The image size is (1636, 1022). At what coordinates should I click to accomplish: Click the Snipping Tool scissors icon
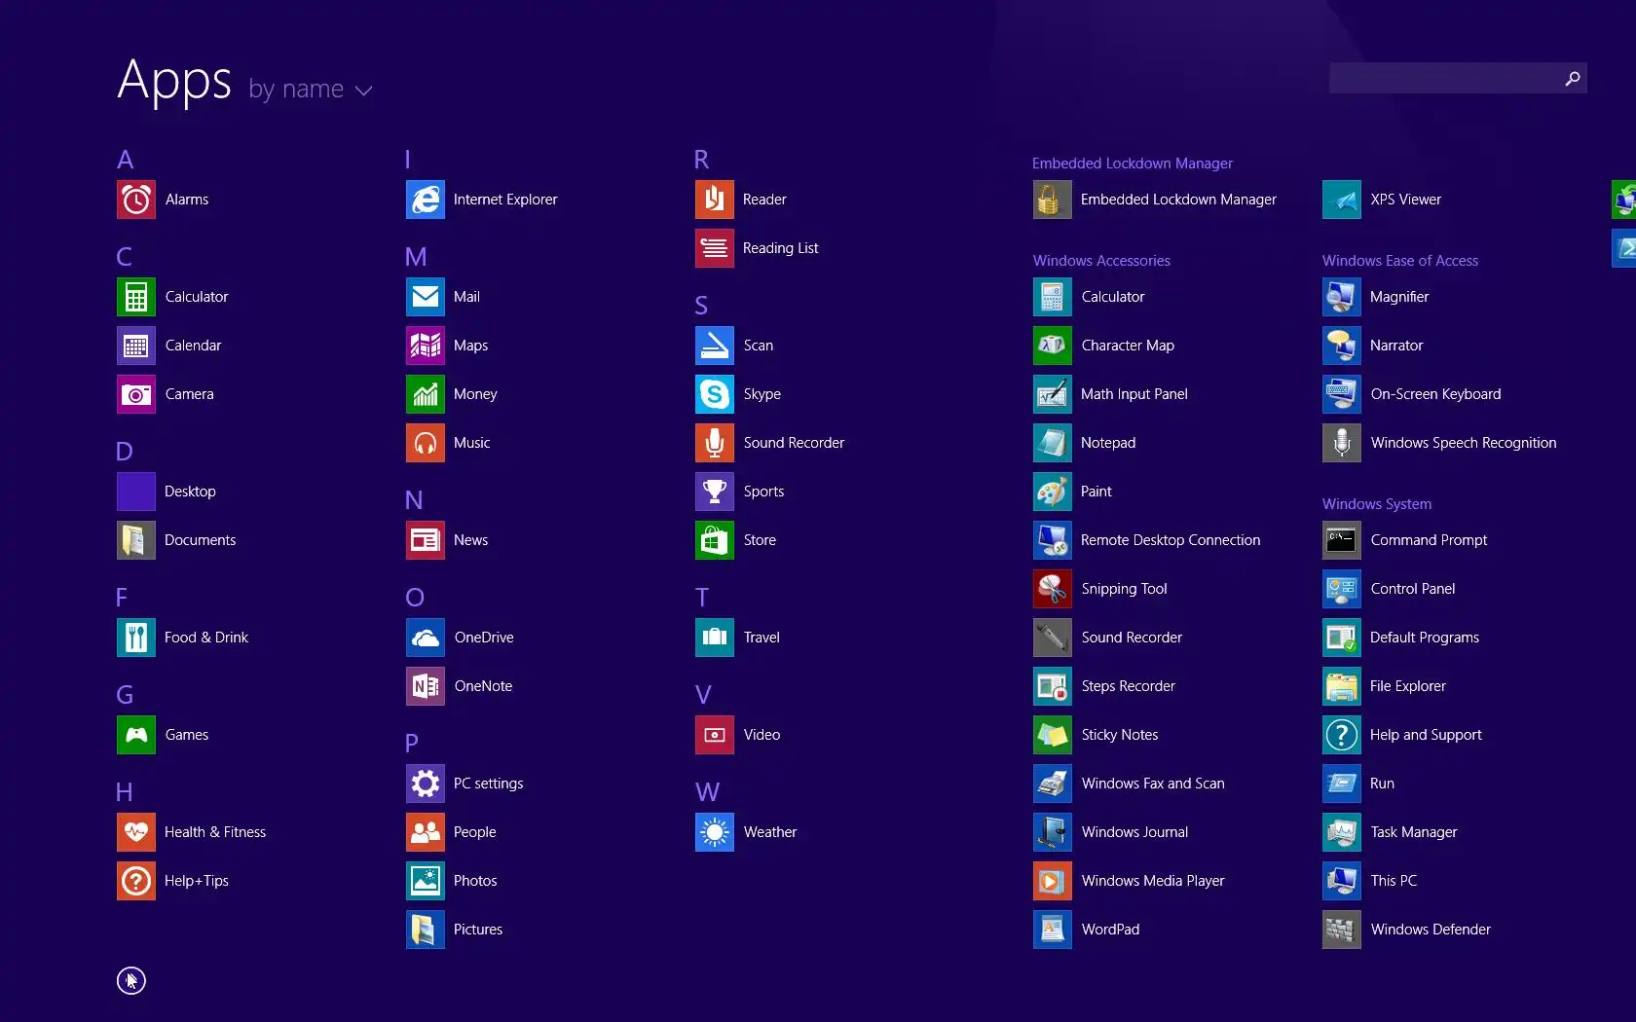click(1053, 589)
